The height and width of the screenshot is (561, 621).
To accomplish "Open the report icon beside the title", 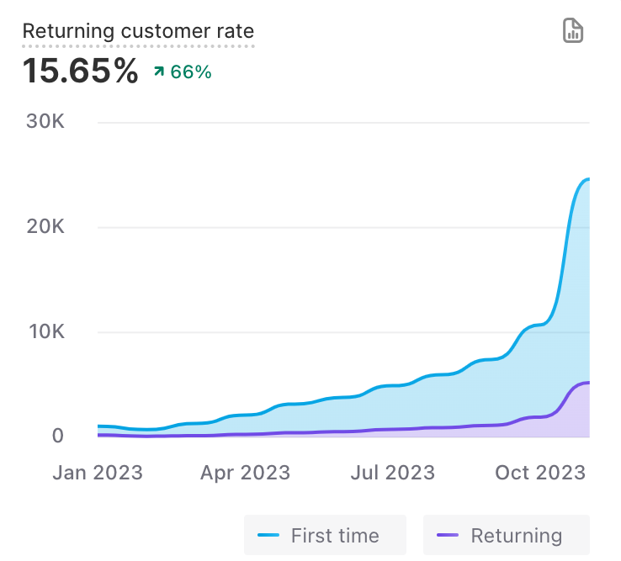I will click(x=573, y=32).
